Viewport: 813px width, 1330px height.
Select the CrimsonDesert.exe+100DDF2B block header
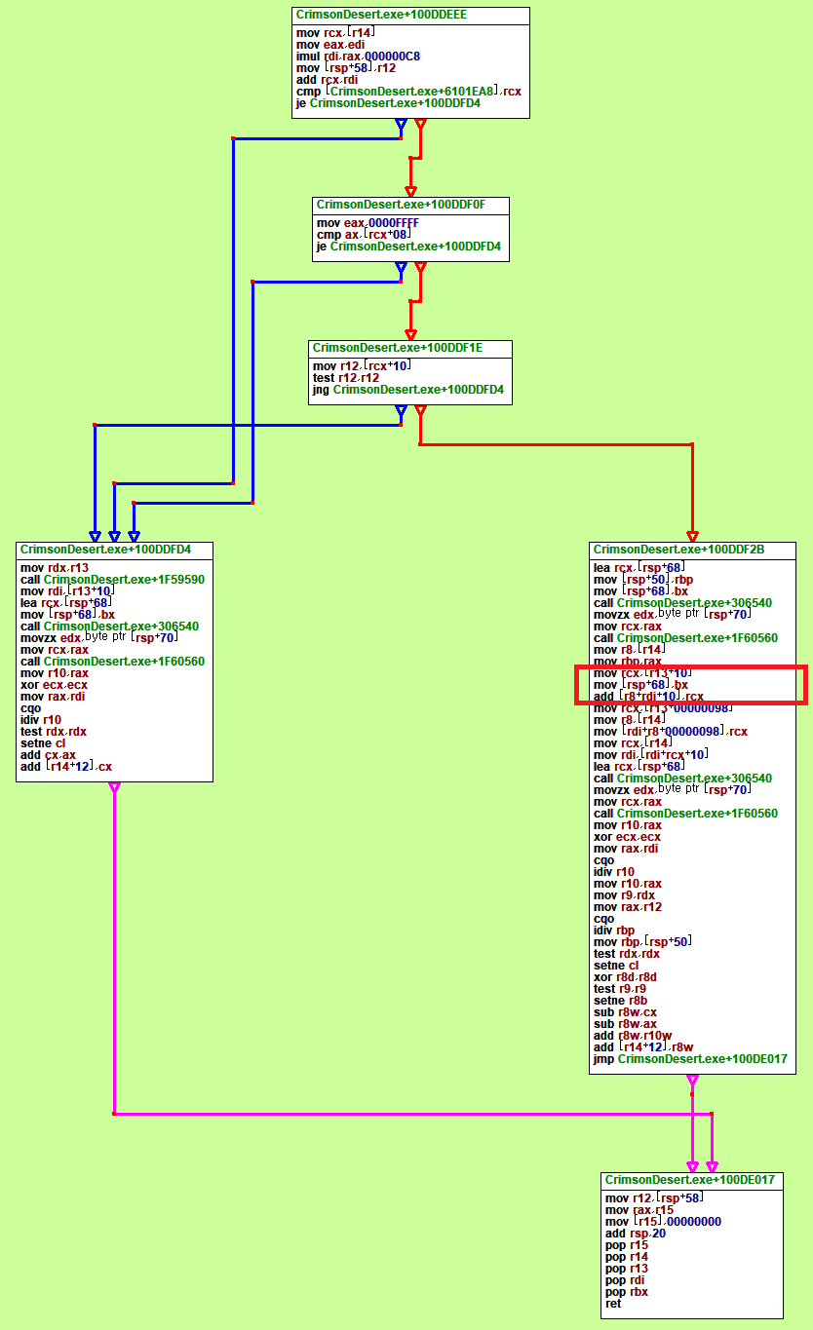[x=692, y=551]
